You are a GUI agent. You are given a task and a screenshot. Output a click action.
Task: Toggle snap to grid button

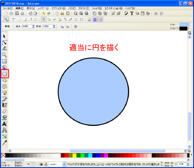pyautogui.click(x=95, y=20)
